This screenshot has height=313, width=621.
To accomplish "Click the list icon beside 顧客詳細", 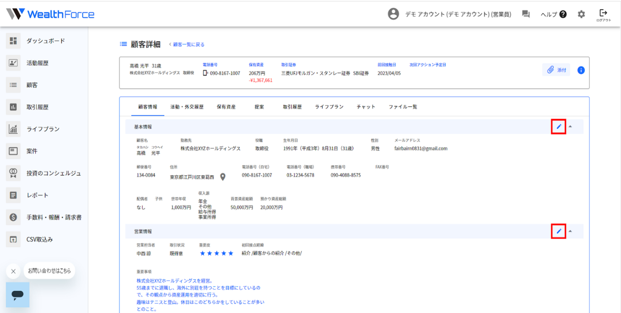I will click(123, 44).
